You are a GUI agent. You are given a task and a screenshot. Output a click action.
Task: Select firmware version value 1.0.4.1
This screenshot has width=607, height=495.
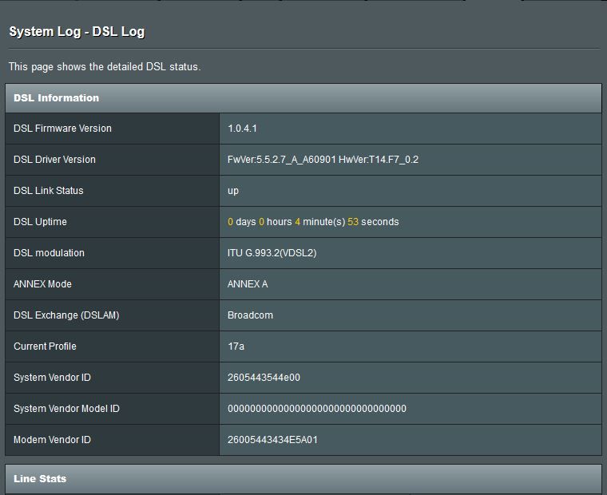(x=242, y=129)
